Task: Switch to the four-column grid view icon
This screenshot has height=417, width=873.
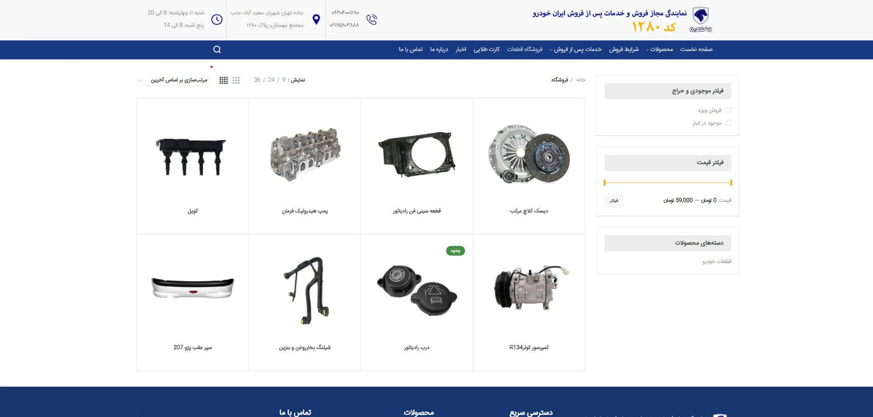Action: 224,80
